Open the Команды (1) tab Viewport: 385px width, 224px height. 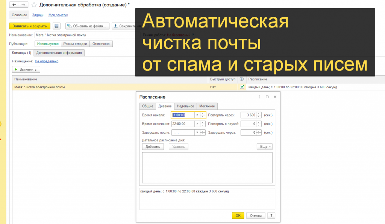[21, 53]
